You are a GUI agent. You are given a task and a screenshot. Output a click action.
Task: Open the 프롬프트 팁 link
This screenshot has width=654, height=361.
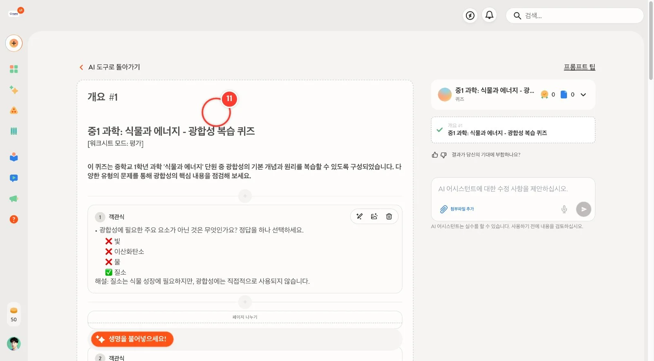point(580,67)
